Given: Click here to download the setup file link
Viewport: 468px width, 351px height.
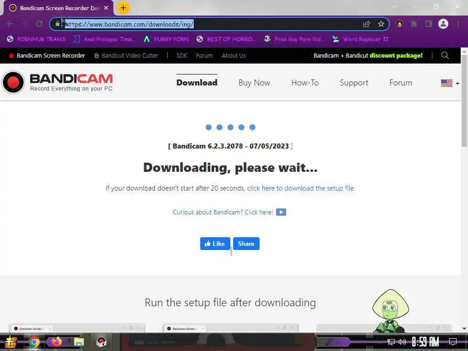Looking at the screenshot, I should pyautogui.click(x=301, y=188).
